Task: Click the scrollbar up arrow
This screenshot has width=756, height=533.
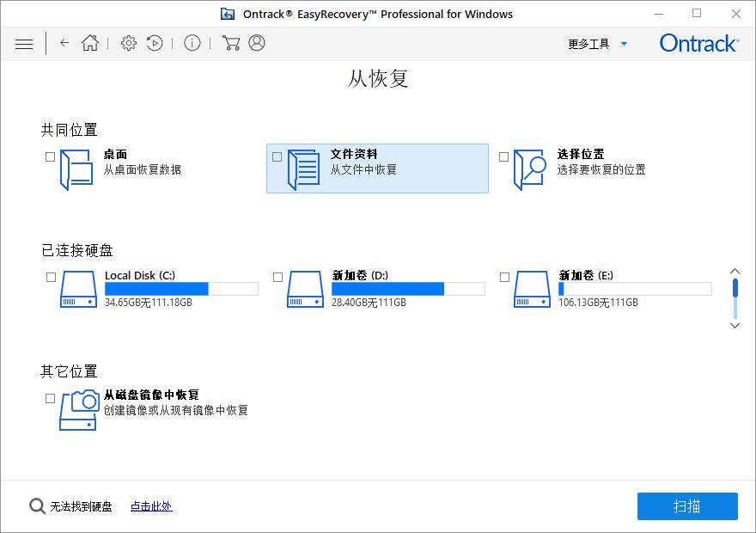Action: point(735,270)
